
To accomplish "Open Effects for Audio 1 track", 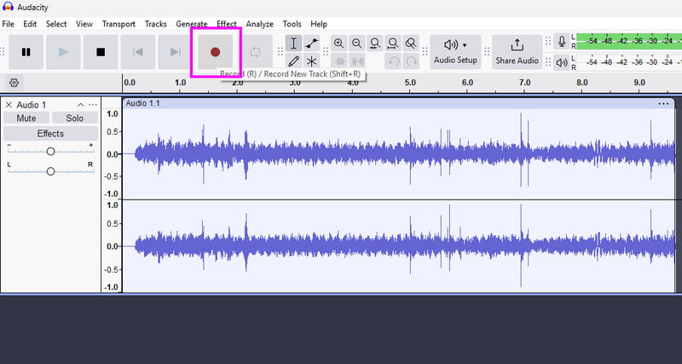I will 50,134.
